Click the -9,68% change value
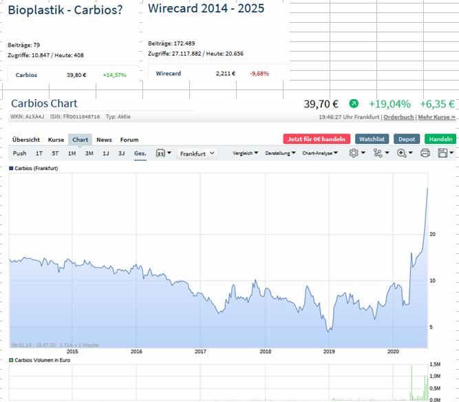 tap(259, 74)
